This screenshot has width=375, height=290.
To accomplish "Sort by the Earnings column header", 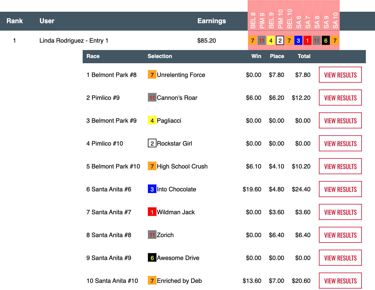I will (211, 21).
